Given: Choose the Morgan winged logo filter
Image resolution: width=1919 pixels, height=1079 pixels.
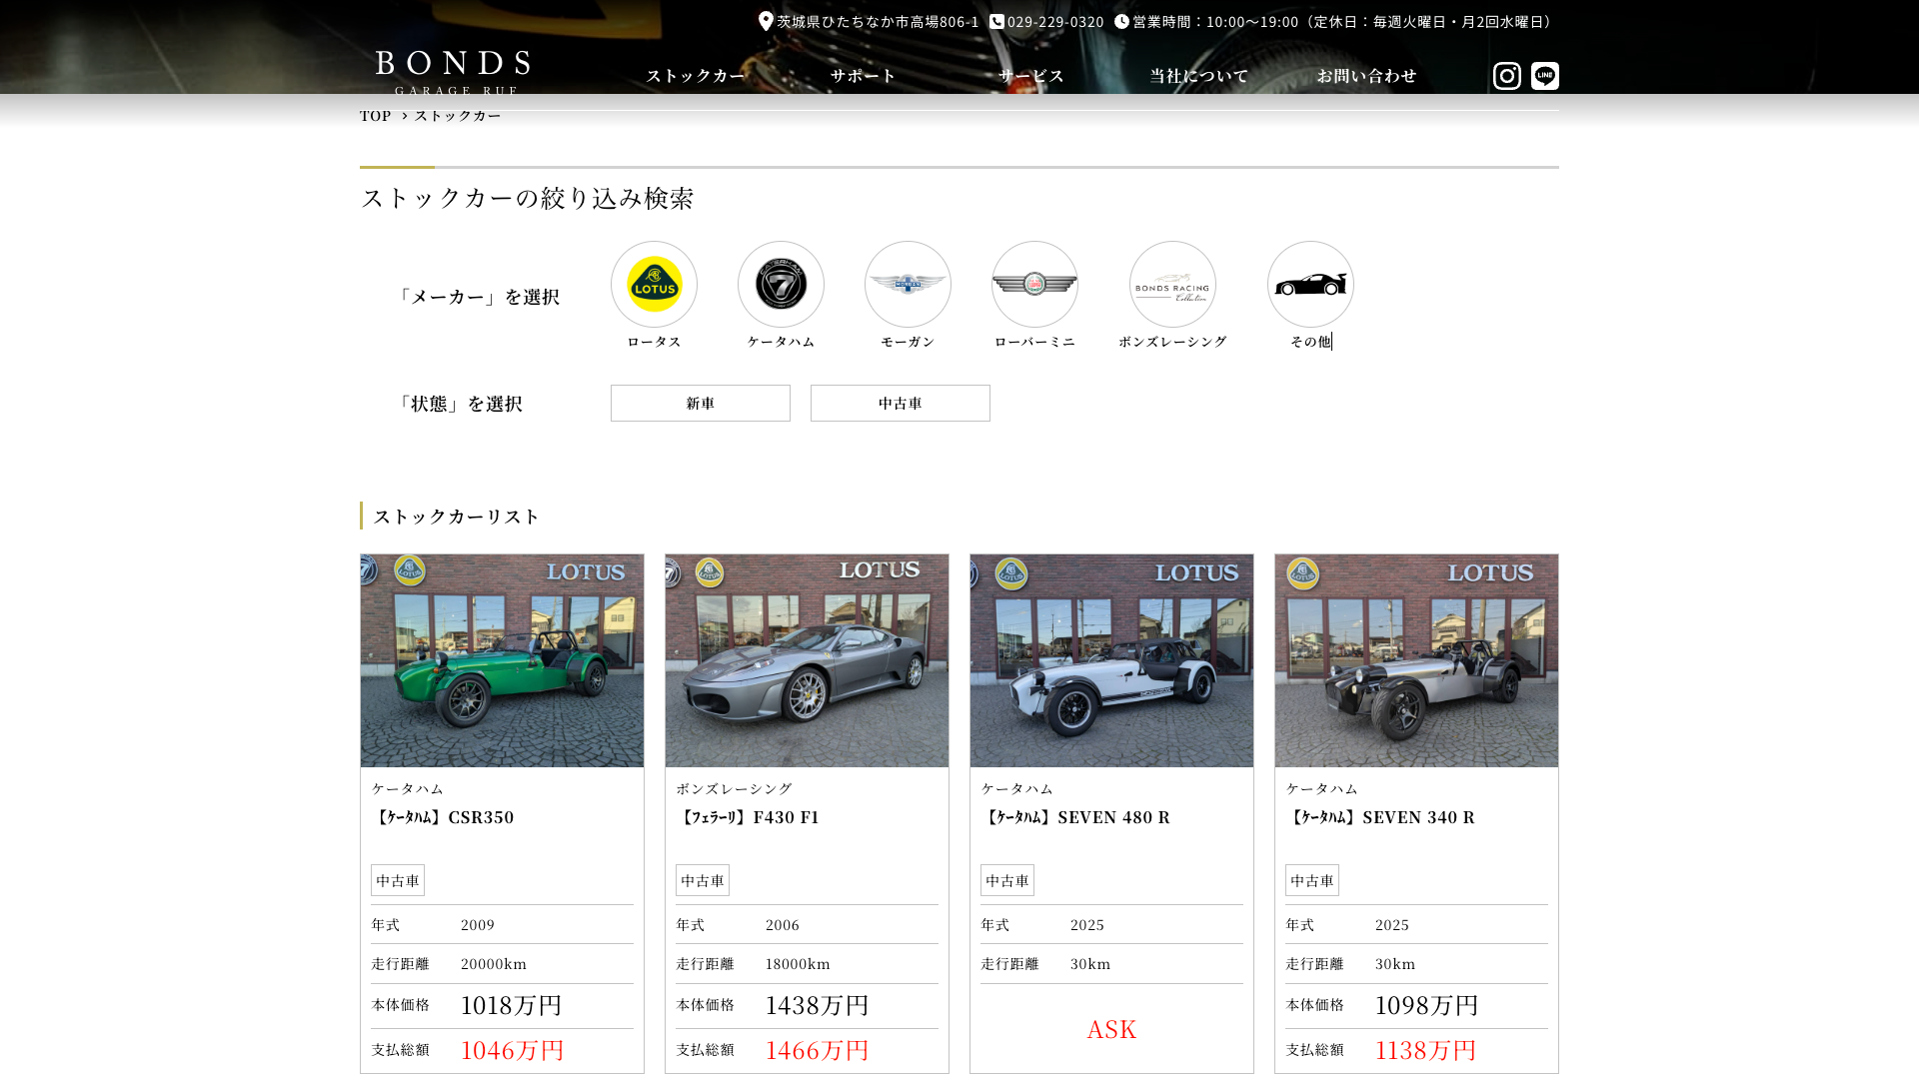Looking at the screenshot, I should (x=908, y=284).
